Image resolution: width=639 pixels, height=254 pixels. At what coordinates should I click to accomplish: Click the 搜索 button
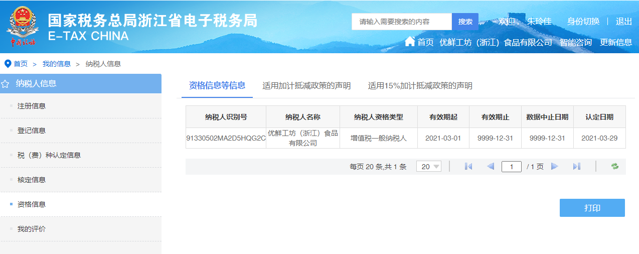tap(465, 22)
